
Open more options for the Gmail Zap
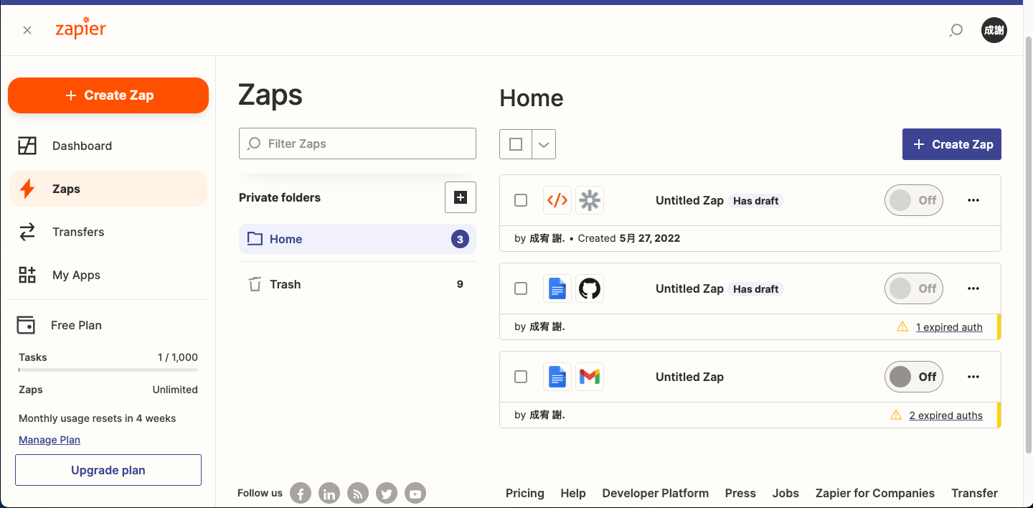(x=973, y=377)
